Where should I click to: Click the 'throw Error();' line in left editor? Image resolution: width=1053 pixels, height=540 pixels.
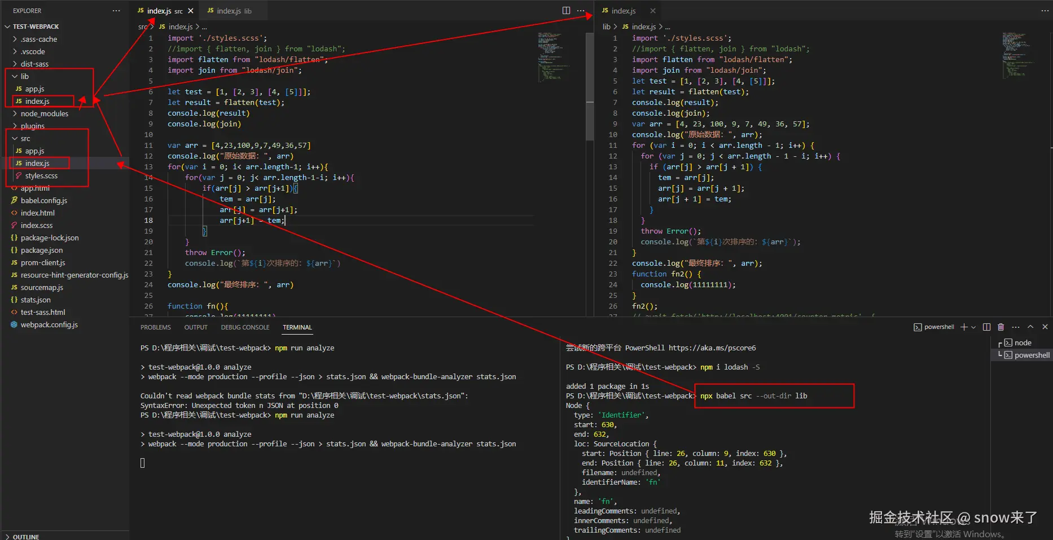pos(215,253)
